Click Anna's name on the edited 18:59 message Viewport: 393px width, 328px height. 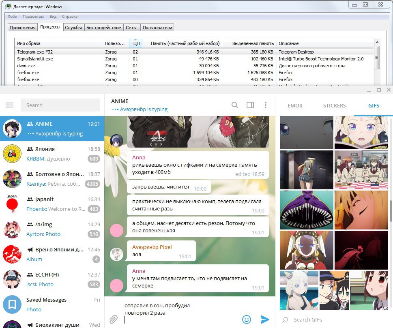139,157
